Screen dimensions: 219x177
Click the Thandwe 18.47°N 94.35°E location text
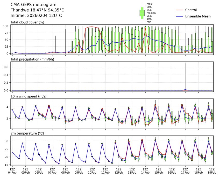click(37, 10)
